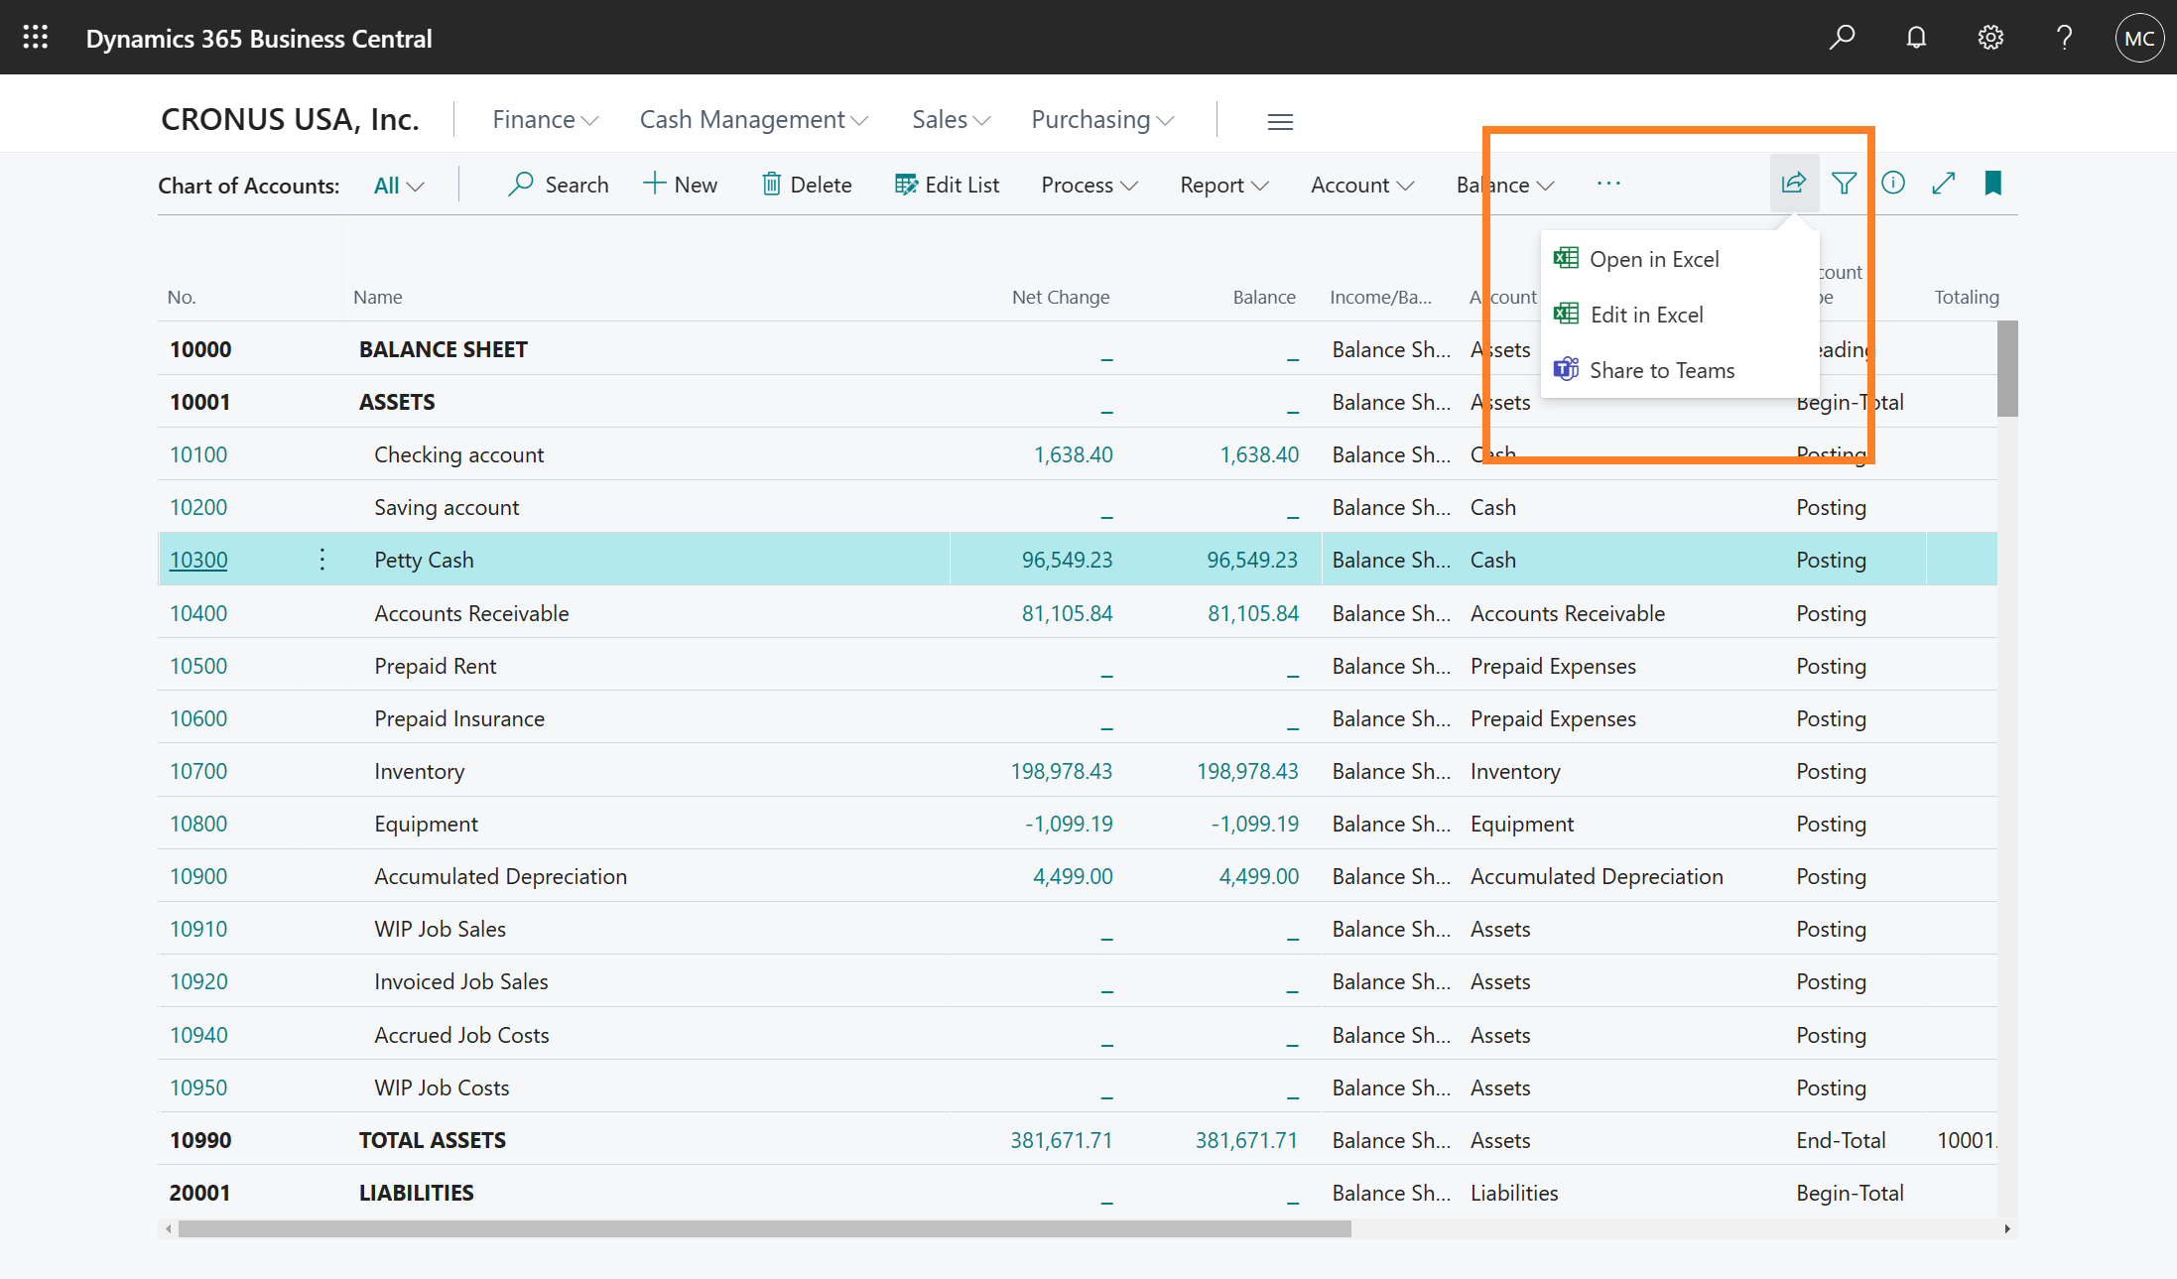
Task: Expand the page with the diagonal arrows icon
Action: coord(1943,184)
